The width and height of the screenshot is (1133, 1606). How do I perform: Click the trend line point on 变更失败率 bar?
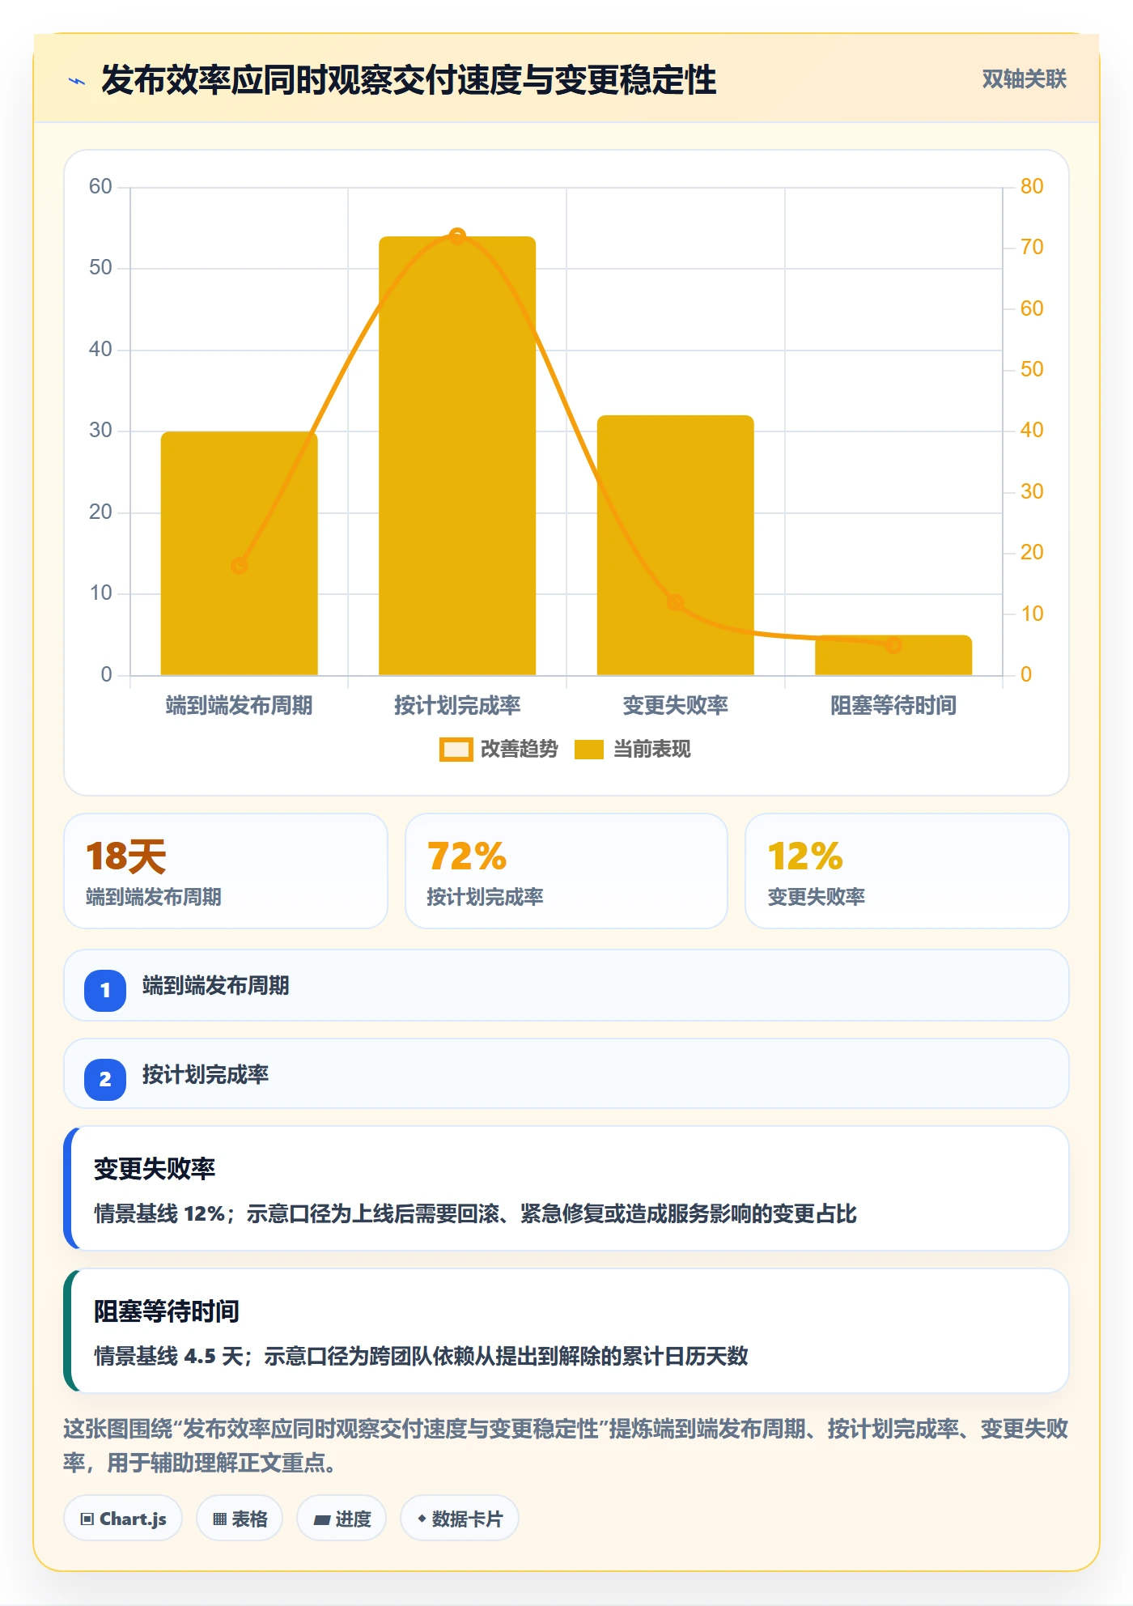(676, 602)
